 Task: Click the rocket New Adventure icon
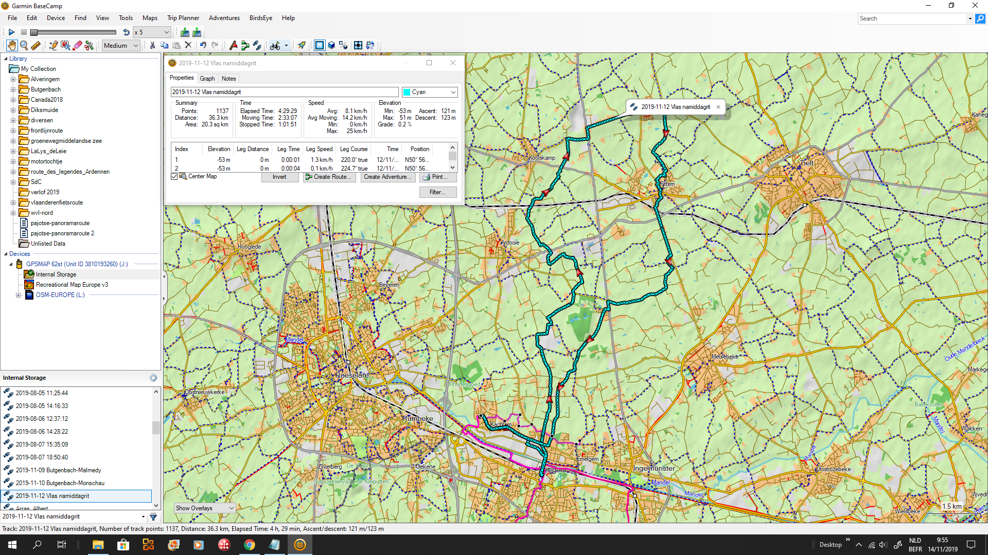pos(302,46)
